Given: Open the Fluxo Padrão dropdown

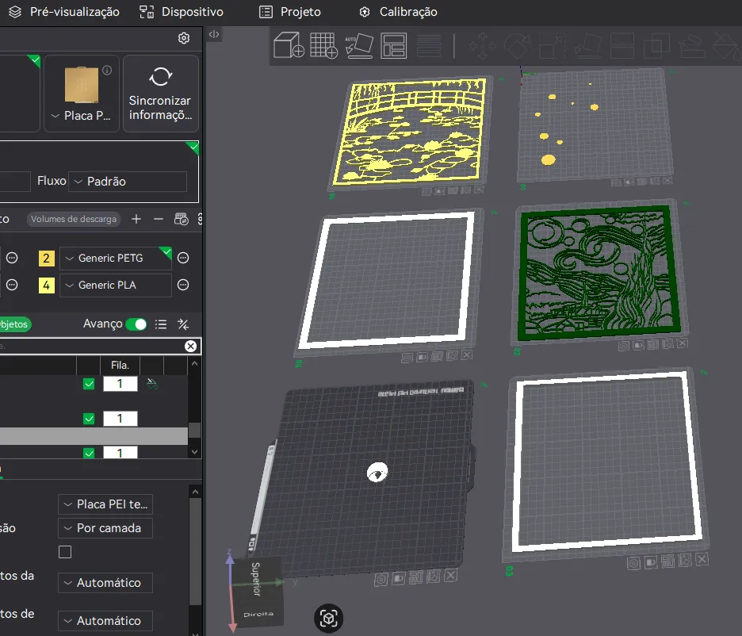Looking at the screenshot, I should [x=128, y=182].
